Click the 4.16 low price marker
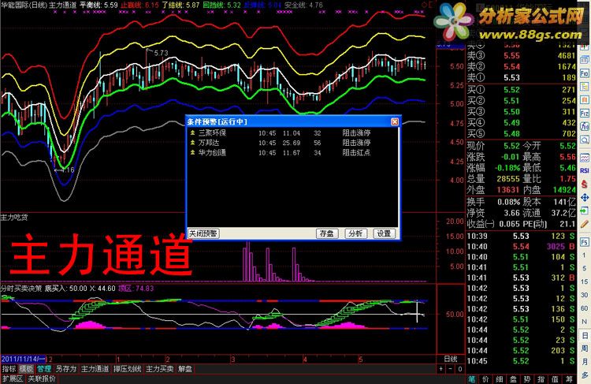Viewport: 591px width, 384px height. (69, 170)
